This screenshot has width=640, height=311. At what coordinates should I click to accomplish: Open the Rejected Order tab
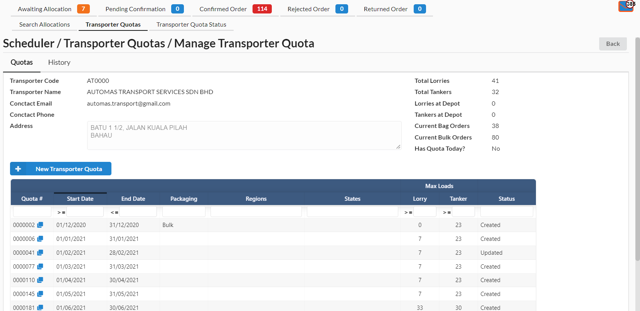(x=318, y=9)
